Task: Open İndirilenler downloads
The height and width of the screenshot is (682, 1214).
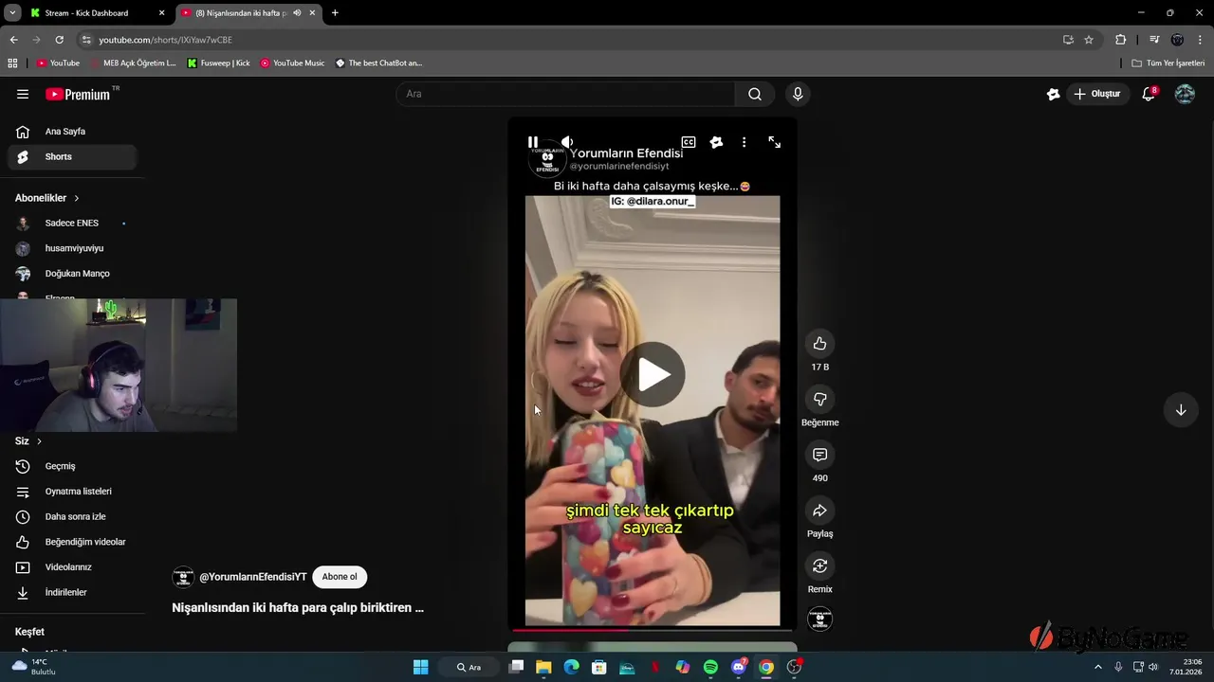Action: (x=72, y=592)
